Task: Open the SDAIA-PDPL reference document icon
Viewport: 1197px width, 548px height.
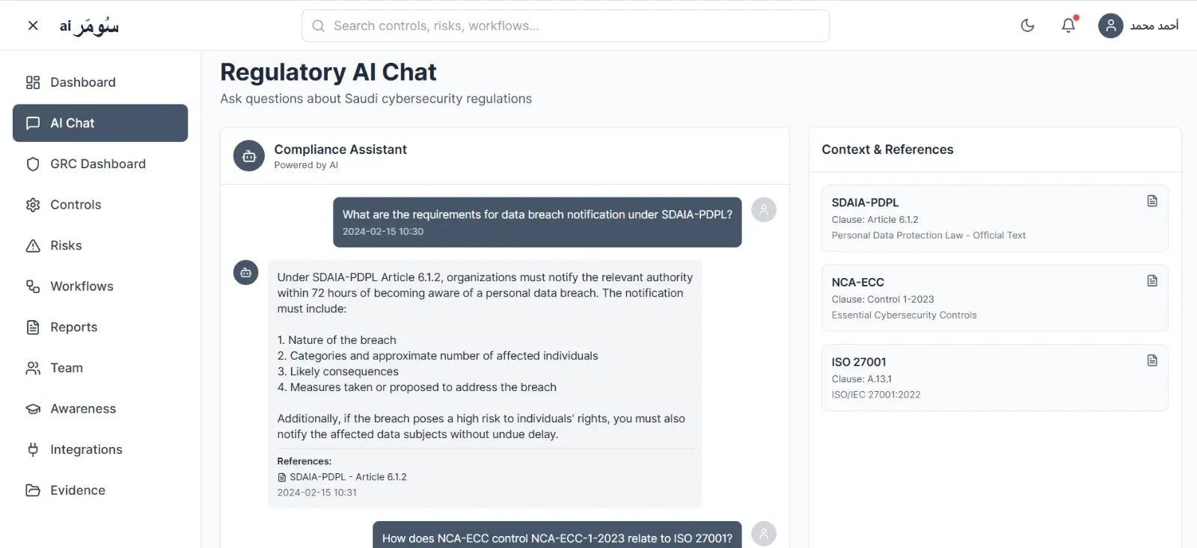Action: point(1151,200)
